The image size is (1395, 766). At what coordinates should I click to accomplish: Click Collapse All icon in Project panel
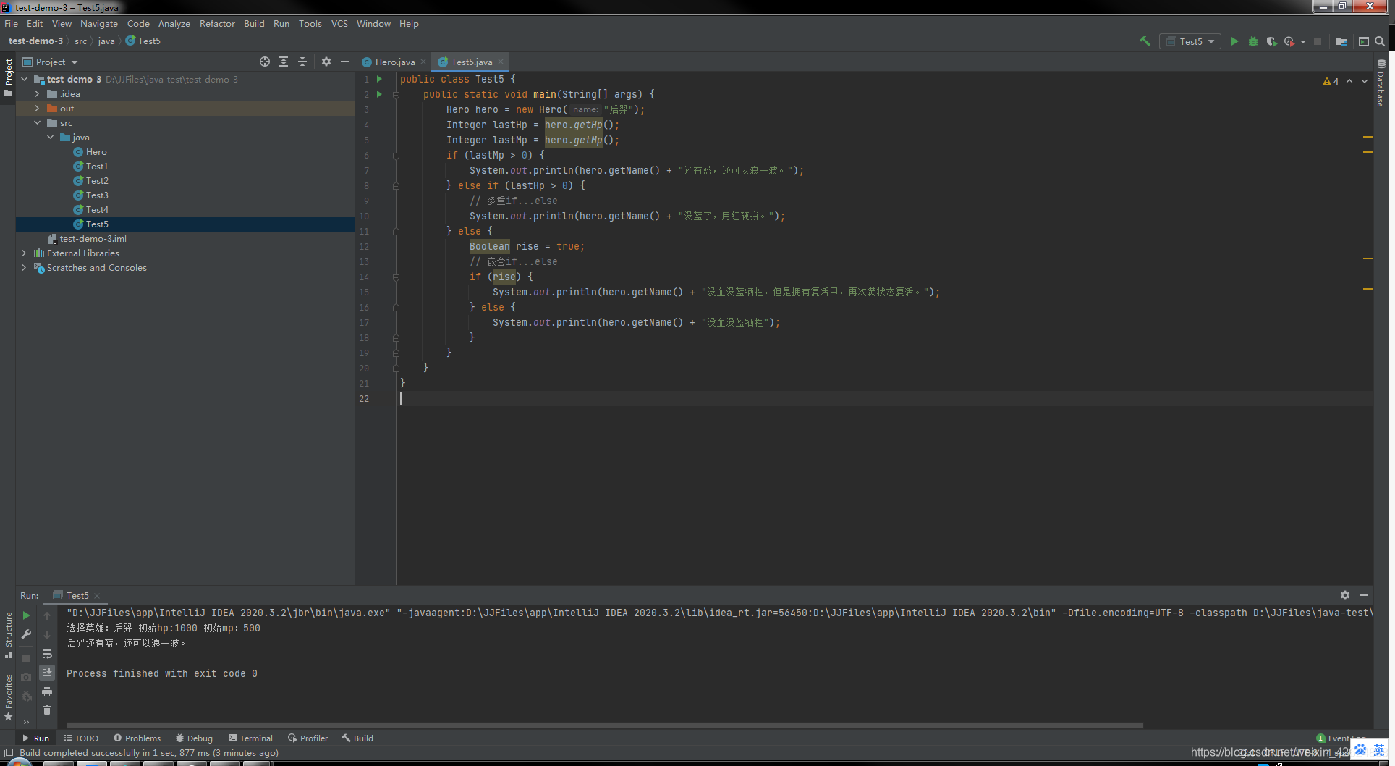(x=302, y=62)
